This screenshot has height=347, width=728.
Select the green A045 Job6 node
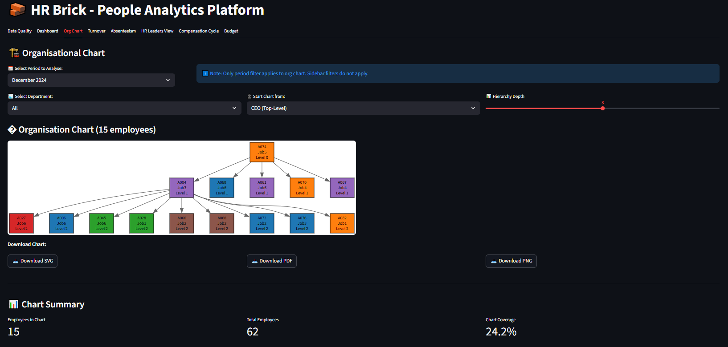tap(102, 223)
